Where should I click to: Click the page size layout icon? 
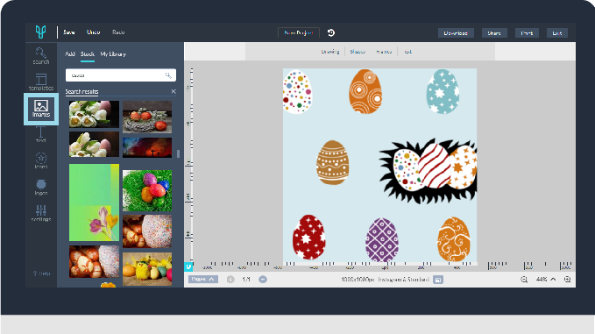[438, 280]
